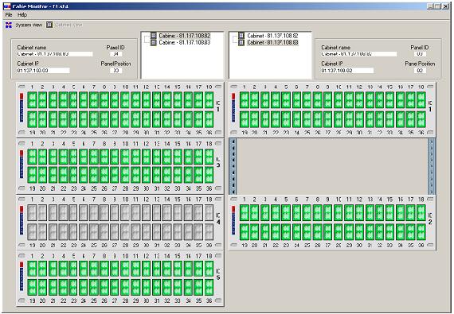Open System view toolbar icon
454x314 pixels.
click(x=9, y=25)
